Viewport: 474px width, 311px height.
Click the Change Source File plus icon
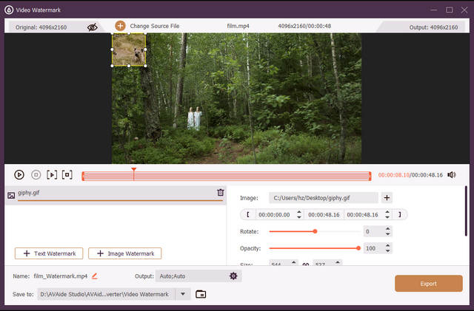point(120,26)
